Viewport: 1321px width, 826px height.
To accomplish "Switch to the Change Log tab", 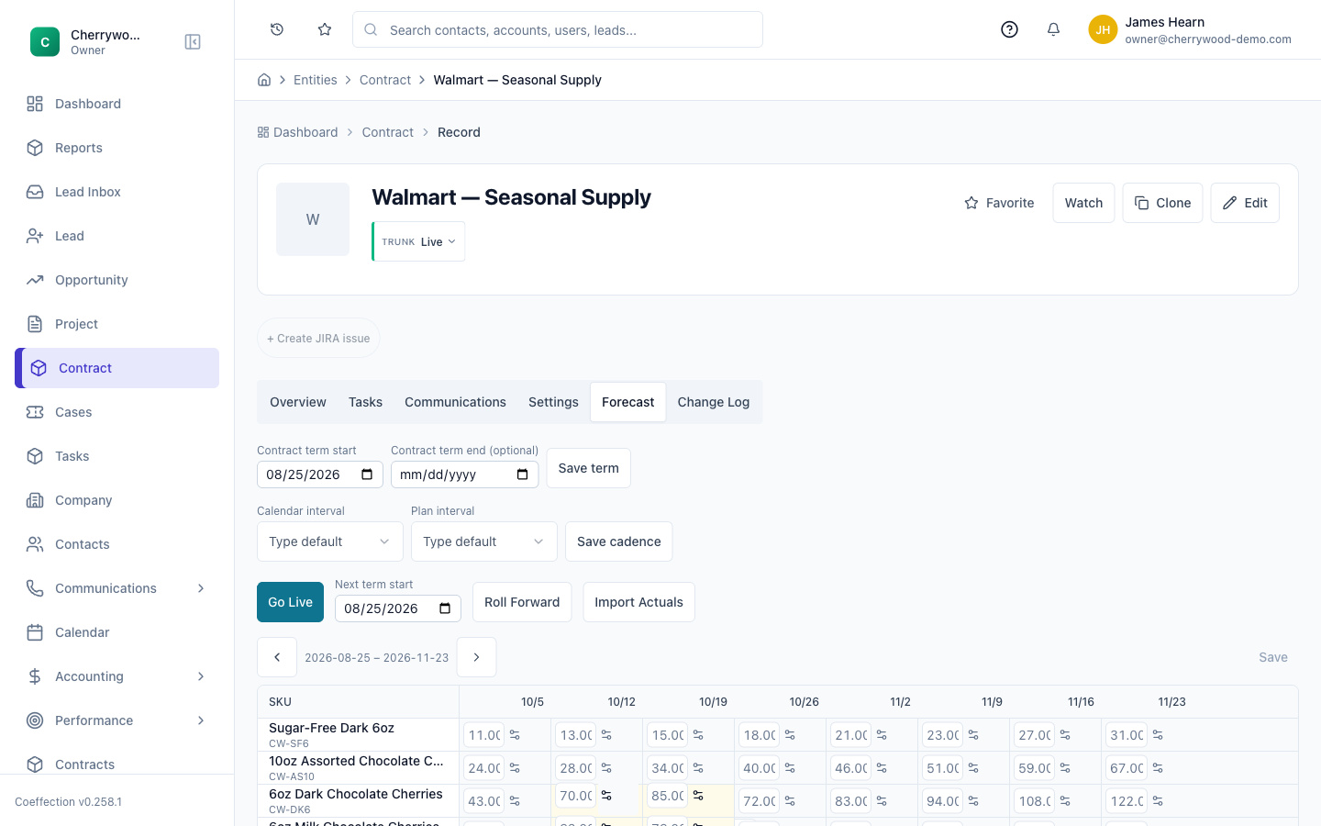I will (714, 402).
